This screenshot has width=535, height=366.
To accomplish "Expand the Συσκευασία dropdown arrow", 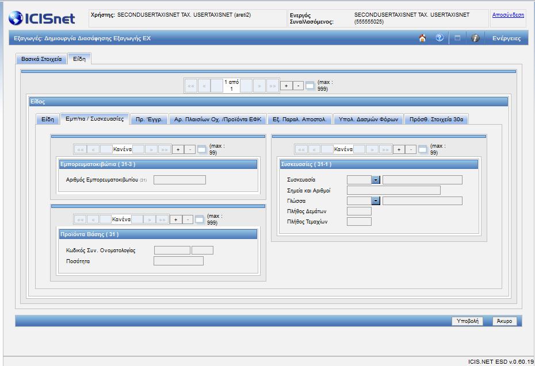I will [x=376, y=180].
